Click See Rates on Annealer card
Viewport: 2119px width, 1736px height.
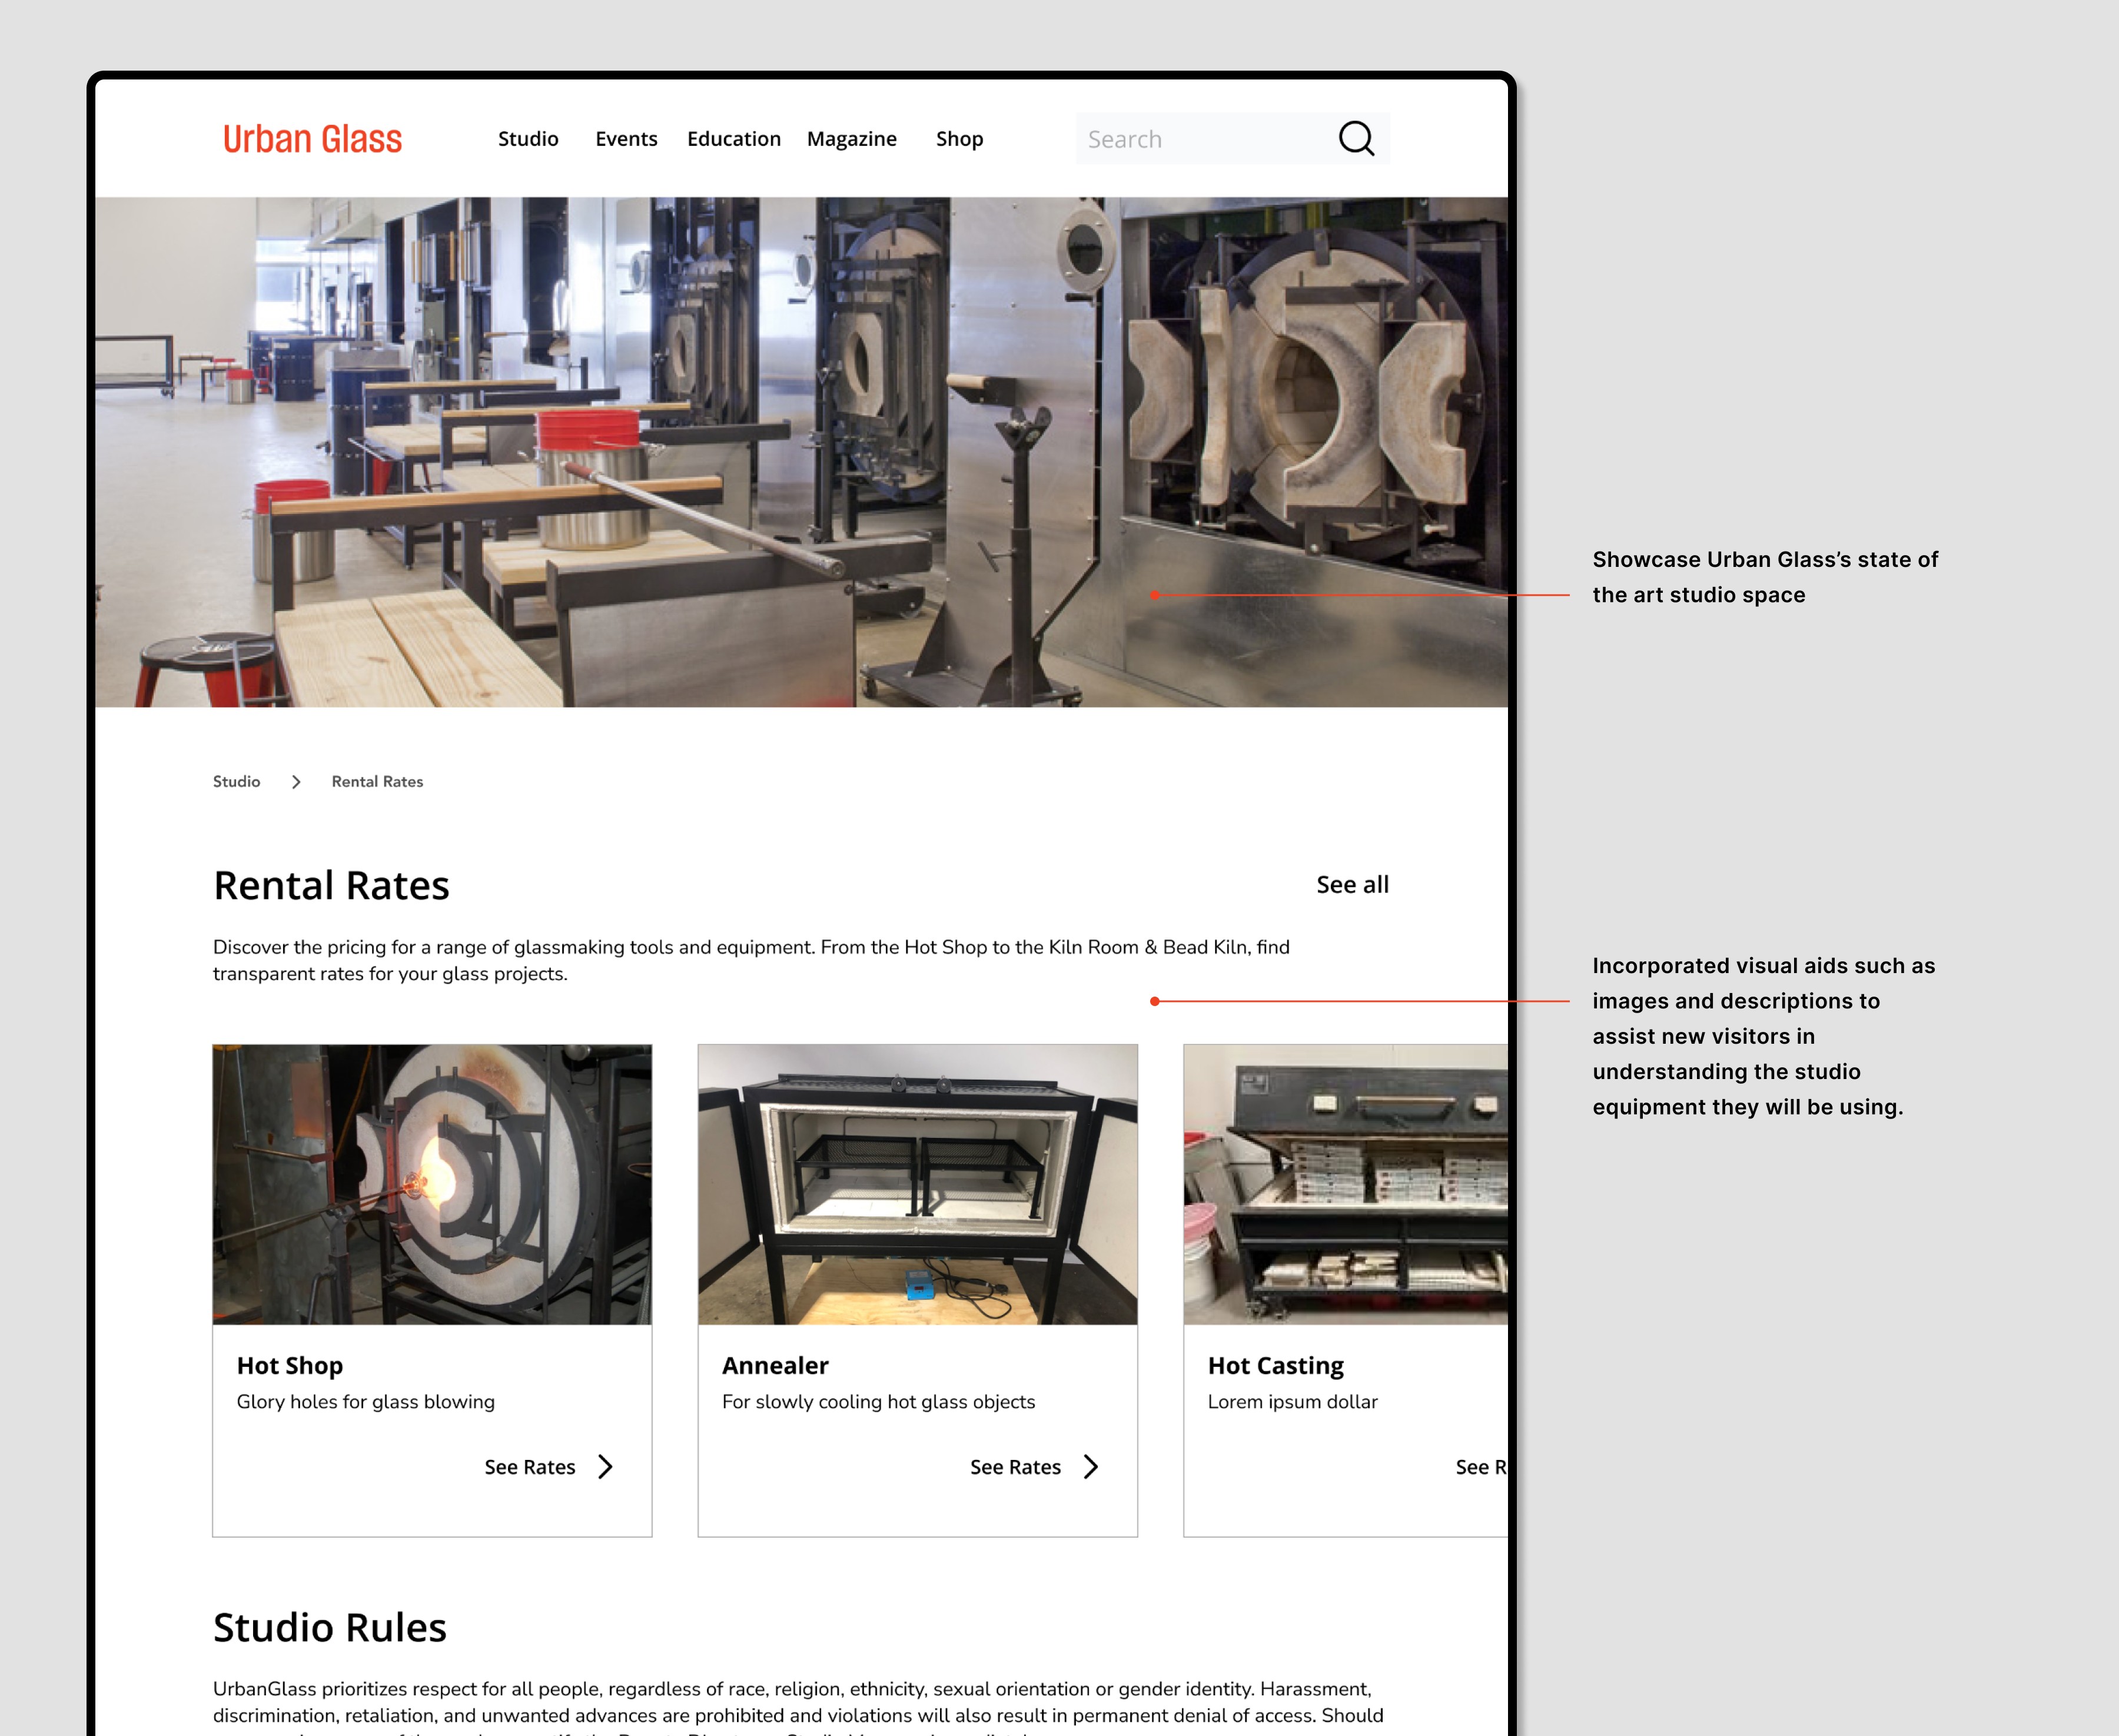(x=1015, y=1467)
